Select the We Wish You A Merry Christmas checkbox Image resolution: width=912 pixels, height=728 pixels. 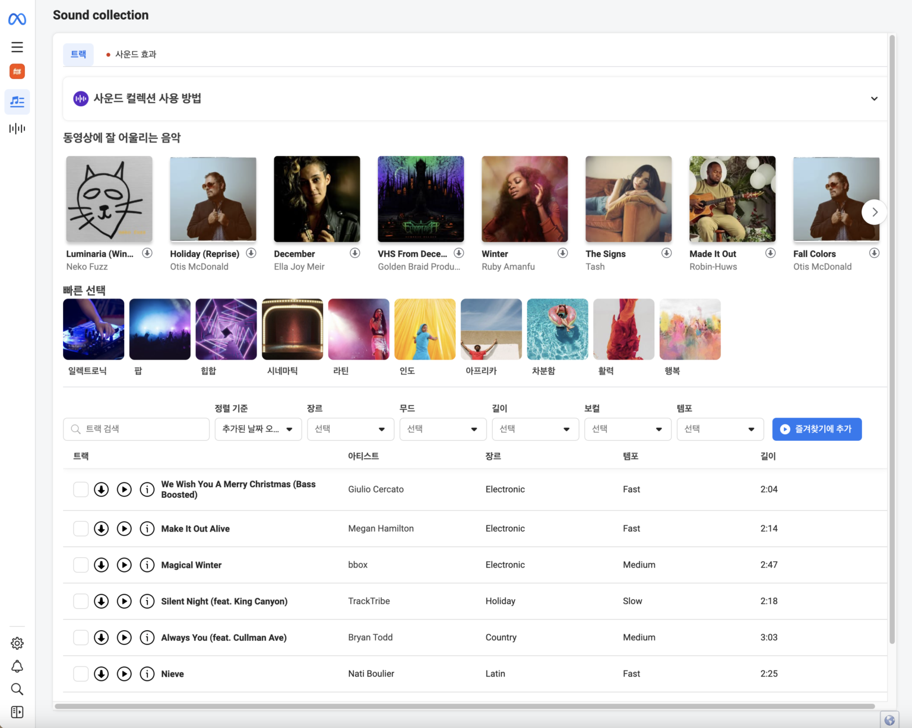(81, 489)
